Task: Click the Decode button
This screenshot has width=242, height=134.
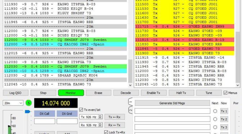Action: click(x=126, y=93)
